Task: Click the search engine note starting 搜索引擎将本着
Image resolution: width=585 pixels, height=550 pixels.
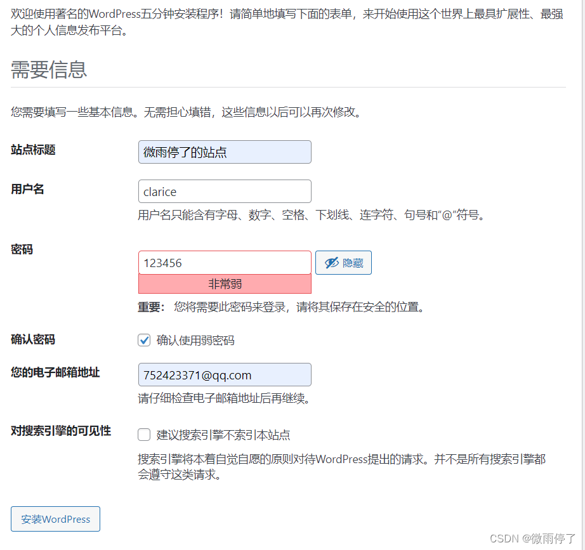Action: (x=342, y=467)
